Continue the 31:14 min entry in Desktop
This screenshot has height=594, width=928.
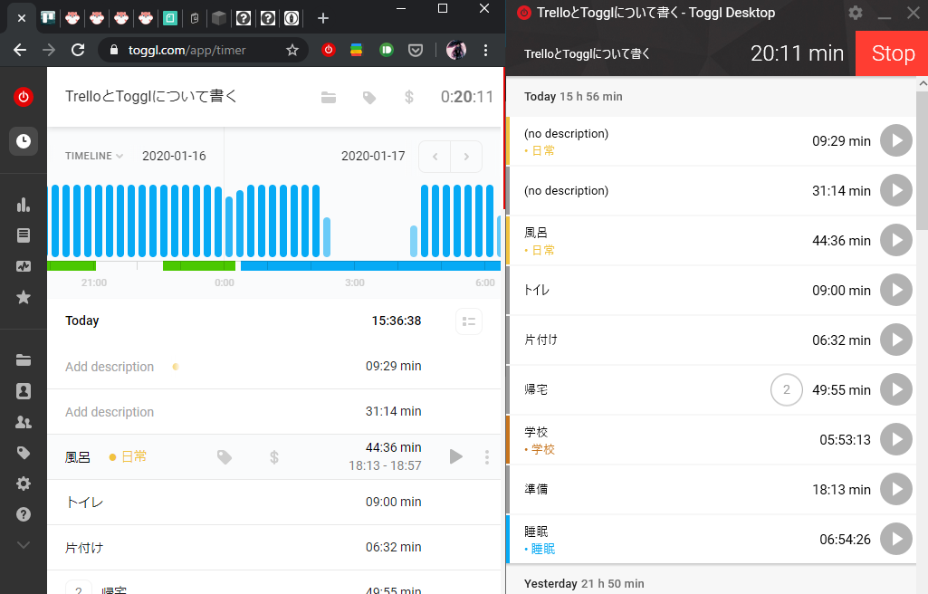(x=896, y=190)
